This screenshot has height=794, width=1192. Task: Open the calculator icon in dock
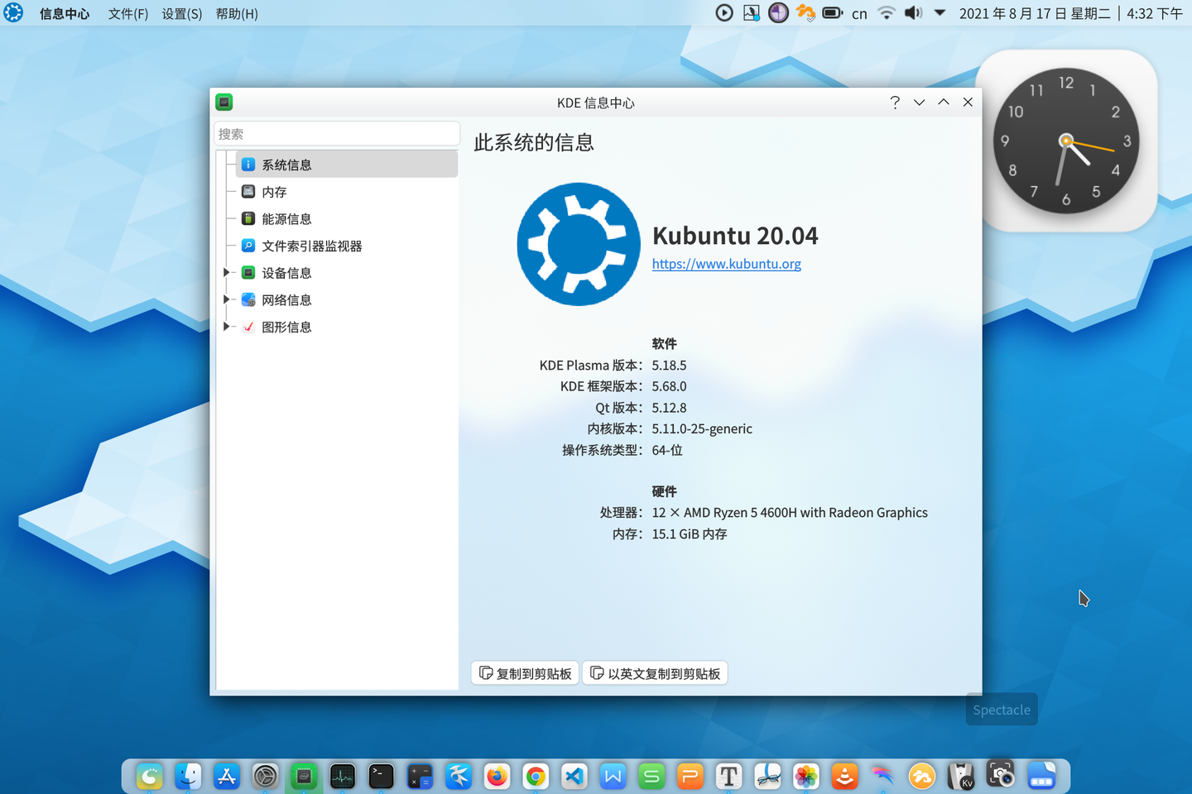point(420,776)
